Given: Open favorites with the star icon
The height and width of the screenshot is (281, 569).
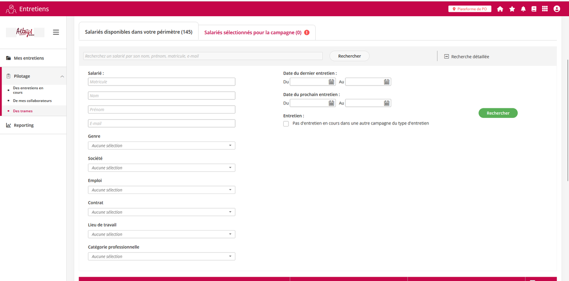Looking at the screenshot, I should point(512,9).
